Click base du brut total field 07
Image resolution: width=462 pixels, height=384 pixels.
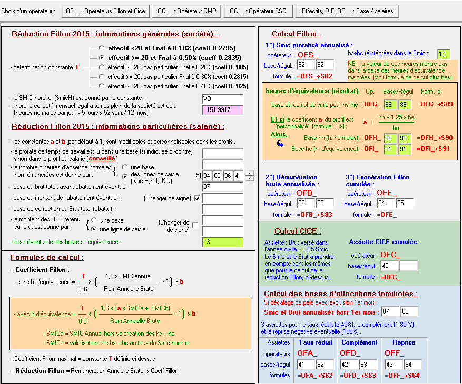[223, 187]
